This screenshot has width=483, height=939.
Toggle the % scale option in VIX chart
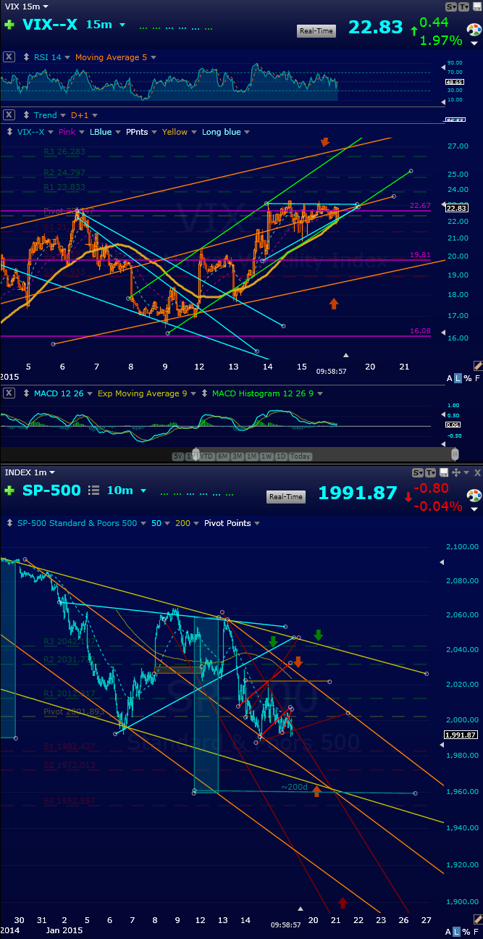click(467, 379)
